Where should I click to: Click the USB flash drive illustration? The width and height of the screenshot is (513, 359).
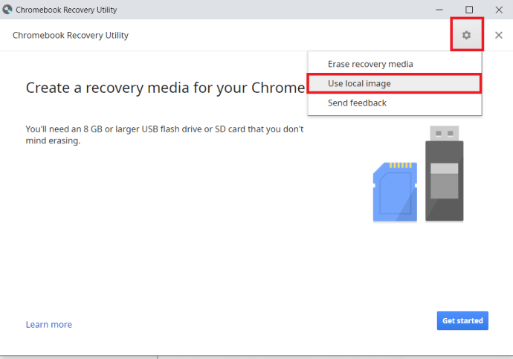[x=445, y=173]
